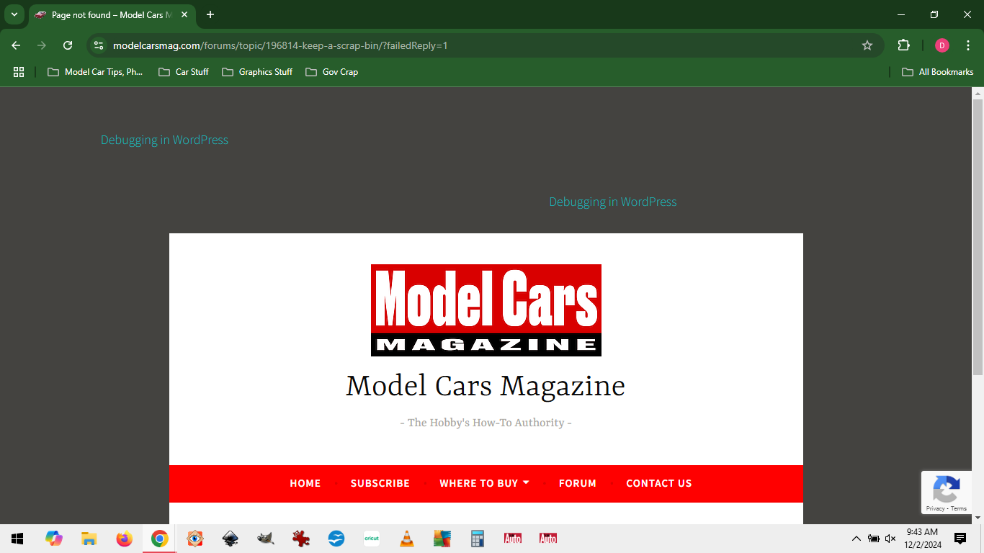This screenshot has width=984, height=553.
Task: Open the Graphics Stuff bookmark folder
Action: (x=257, y=72)
